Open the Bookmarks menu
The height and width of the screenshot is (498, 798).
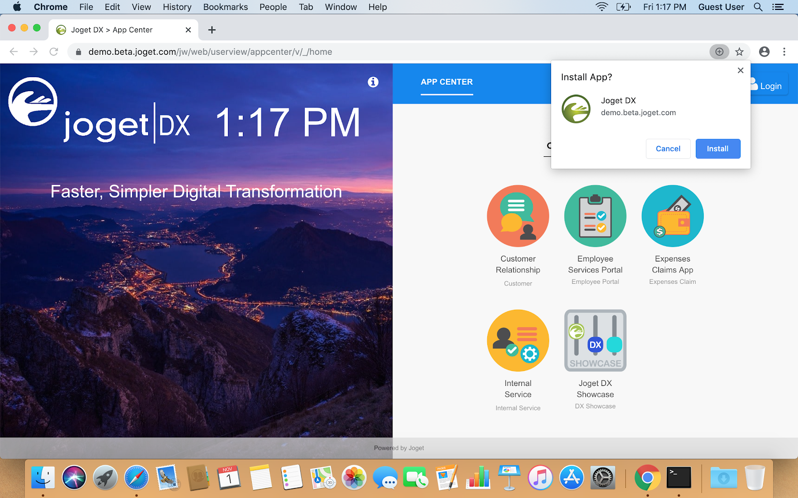point(225,7)
